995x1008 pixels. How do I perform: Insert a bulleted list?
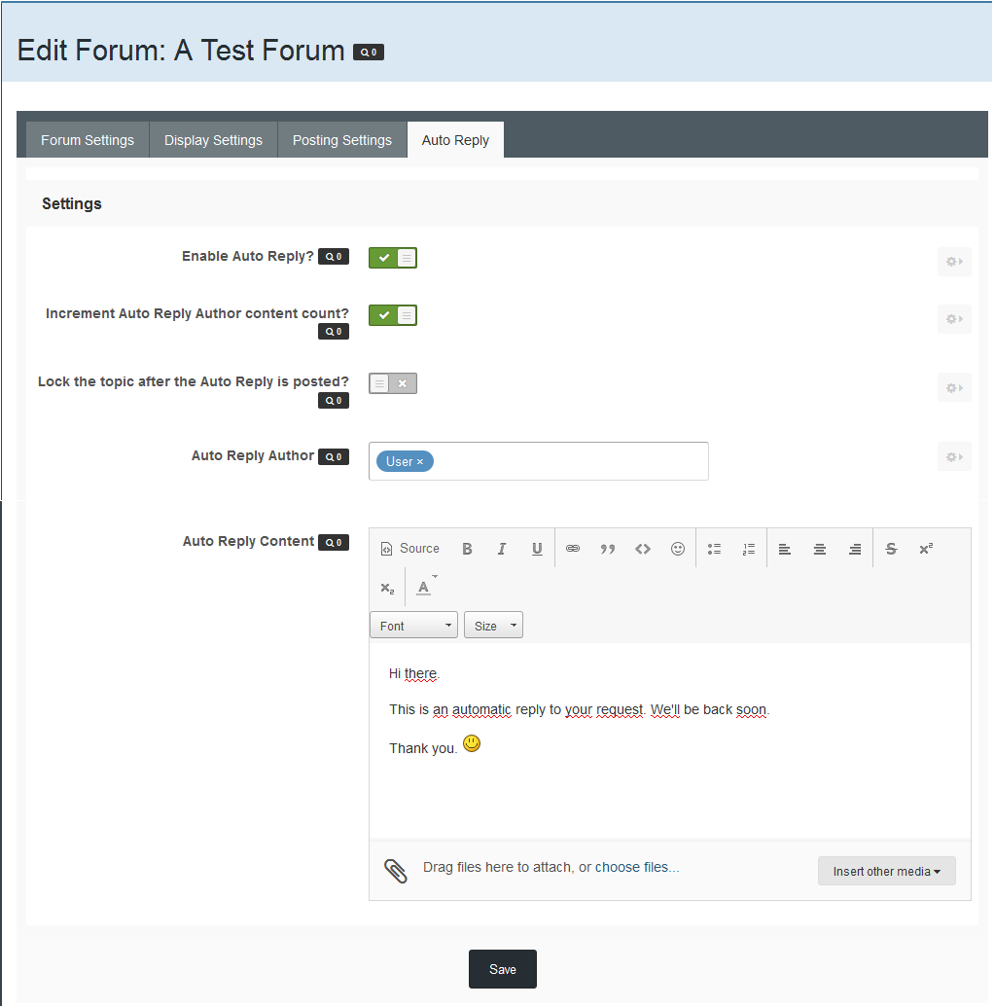point(714,549)
